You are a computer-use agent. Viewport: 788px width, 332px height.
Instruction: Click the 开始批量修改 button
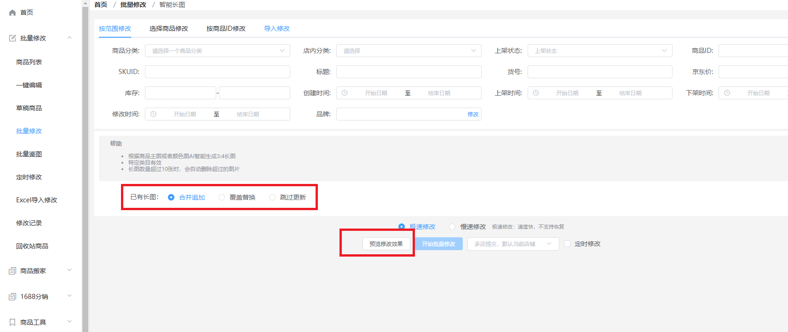click(x=439, y=244)
